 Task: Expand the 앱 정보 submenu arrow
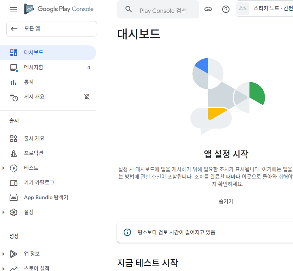(x=3, y=254)
